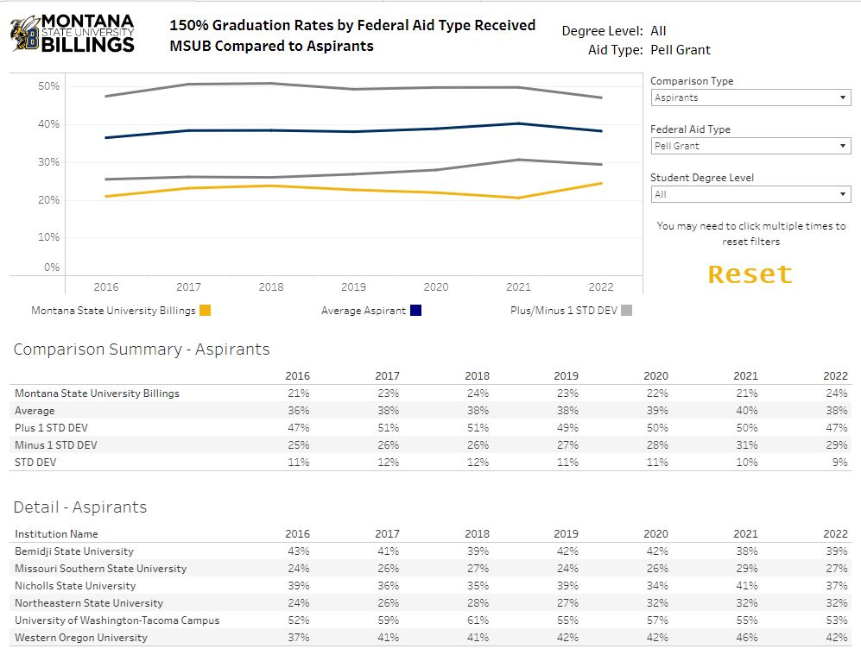Click Western Oregon University institution name

[81, 638]
